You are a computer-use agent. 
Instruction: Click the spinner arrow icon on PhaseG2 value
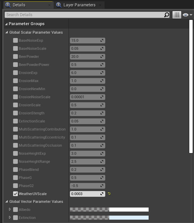(x=102, y=186)
